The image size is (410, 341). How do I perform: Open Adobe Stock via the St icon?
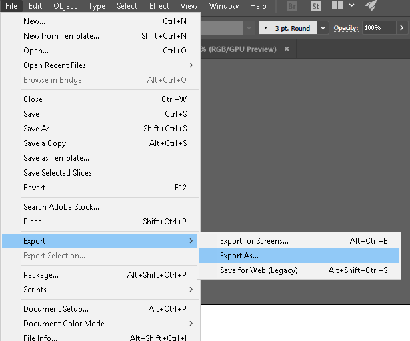[x=315, y=6]
